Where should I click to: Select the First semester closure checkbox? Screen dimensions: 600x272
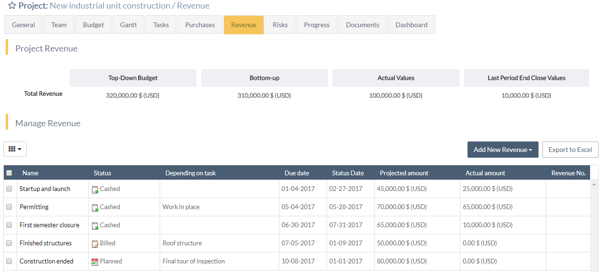click(x=9, y=225)
